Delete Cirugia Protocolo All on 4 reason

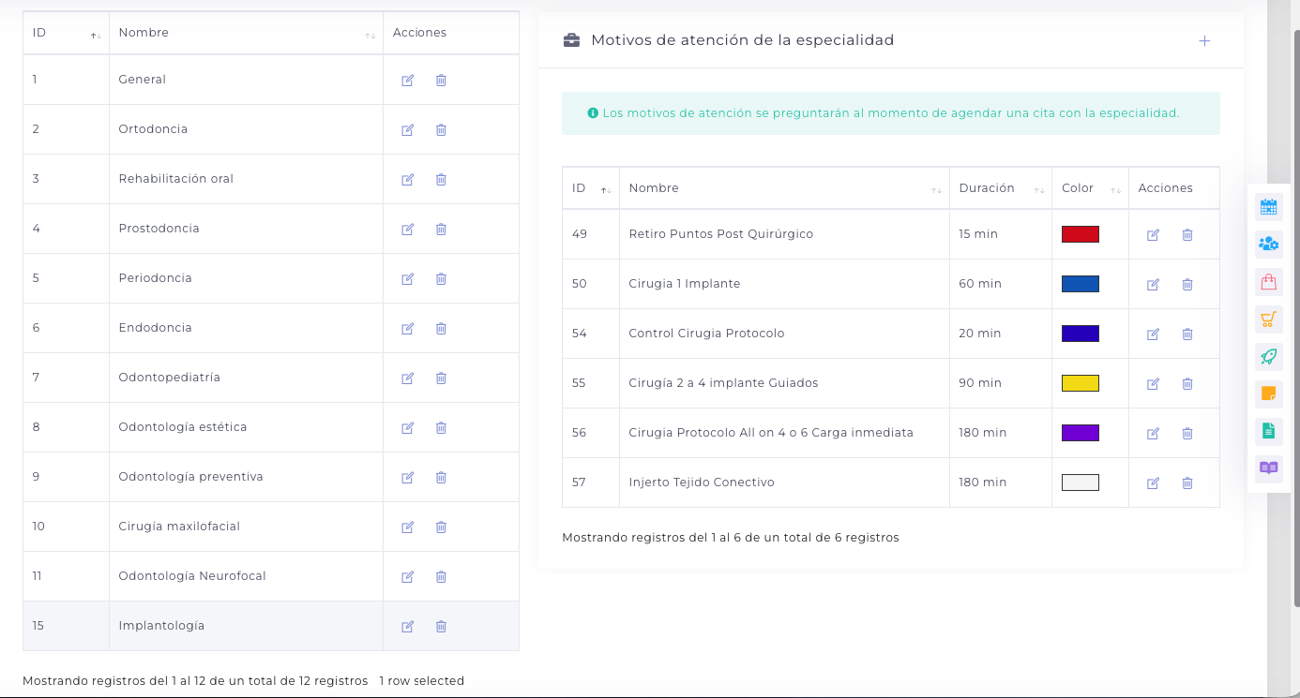pos(1187,434)
